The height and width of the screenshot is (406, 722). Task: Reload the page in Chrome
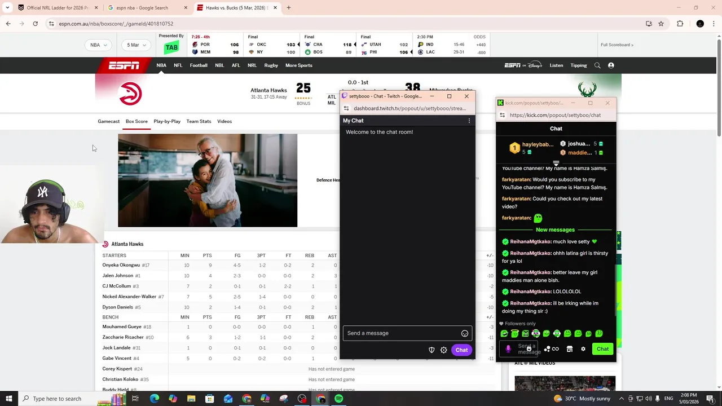(x=35, y=24)
